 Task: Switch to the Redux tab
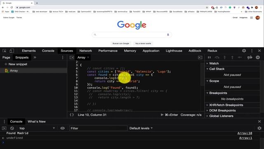(212, 50)
